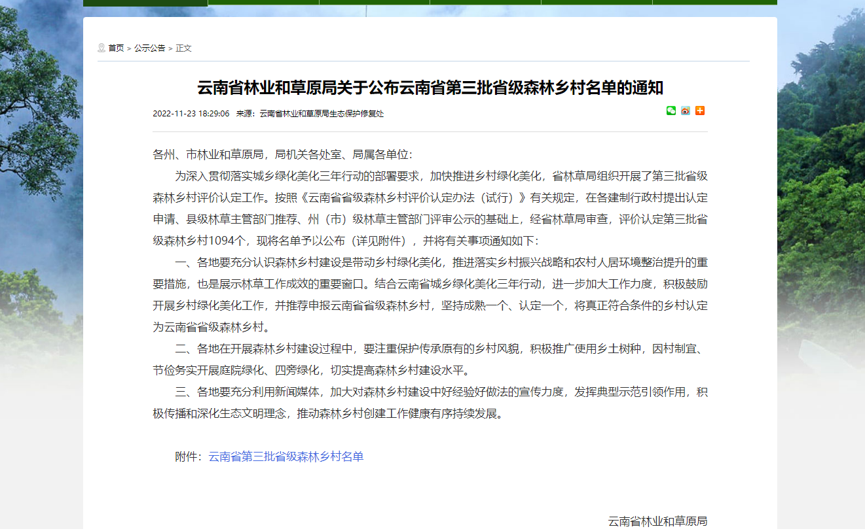865x531 pixels.
Task: Click the user icon beside 首页 breadcrumb
Action: coord(101,48)
